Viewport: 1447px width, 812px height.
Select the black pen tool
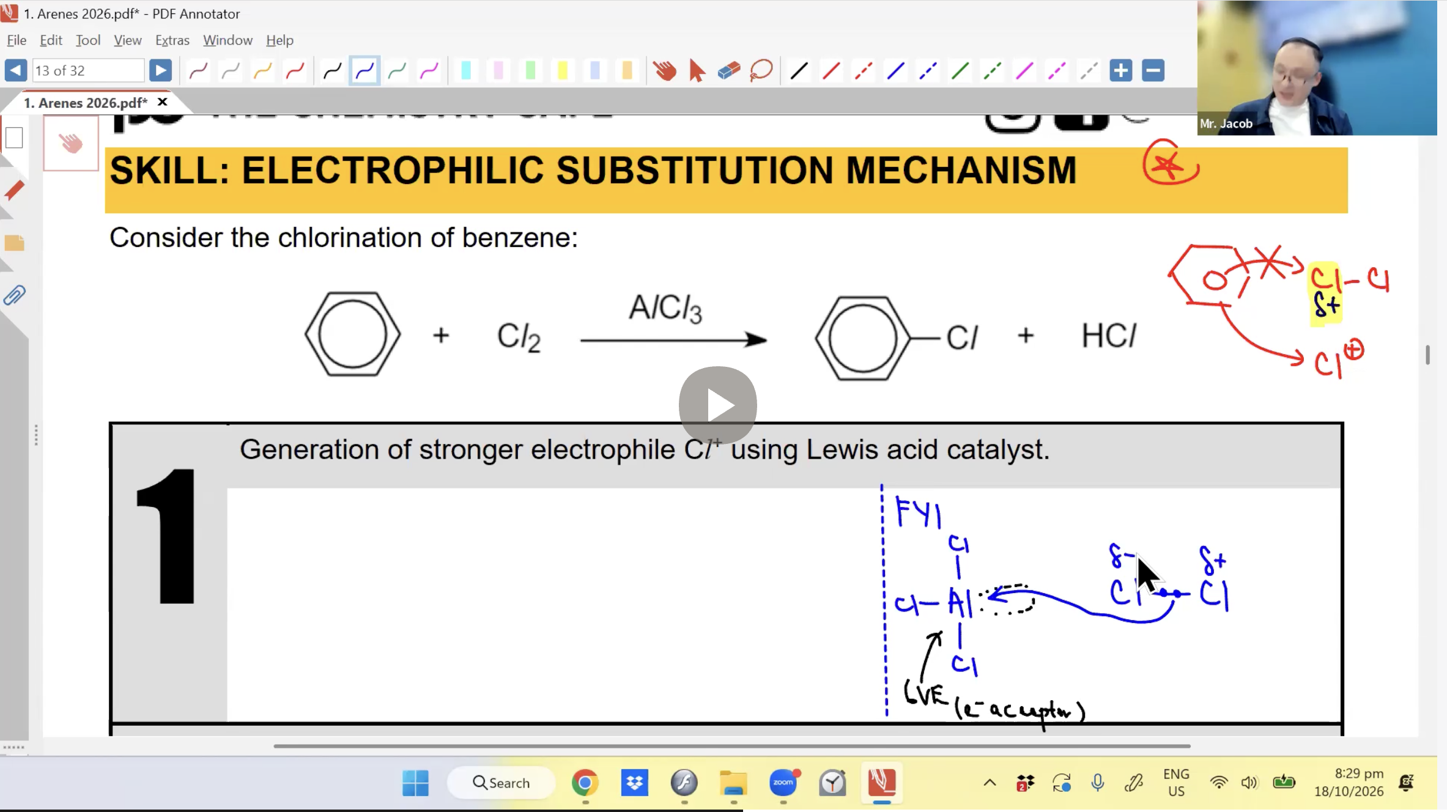click(332, 71)
